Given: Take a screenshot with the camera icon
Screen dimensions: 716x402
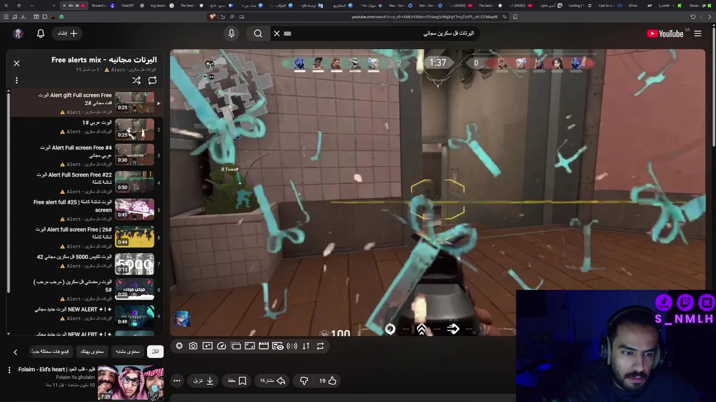Looking at the screenshot, I should (x=193, y=346).
